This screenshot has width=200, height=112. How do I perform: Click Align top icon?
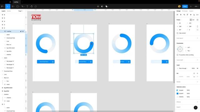[x=187, y=15]
